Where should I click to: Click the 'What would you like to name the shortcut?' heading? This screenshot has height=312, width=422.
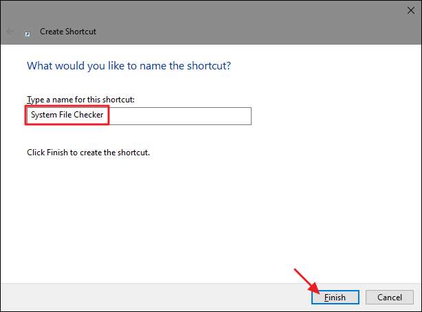pyautogui.click(x=129, y=66)
